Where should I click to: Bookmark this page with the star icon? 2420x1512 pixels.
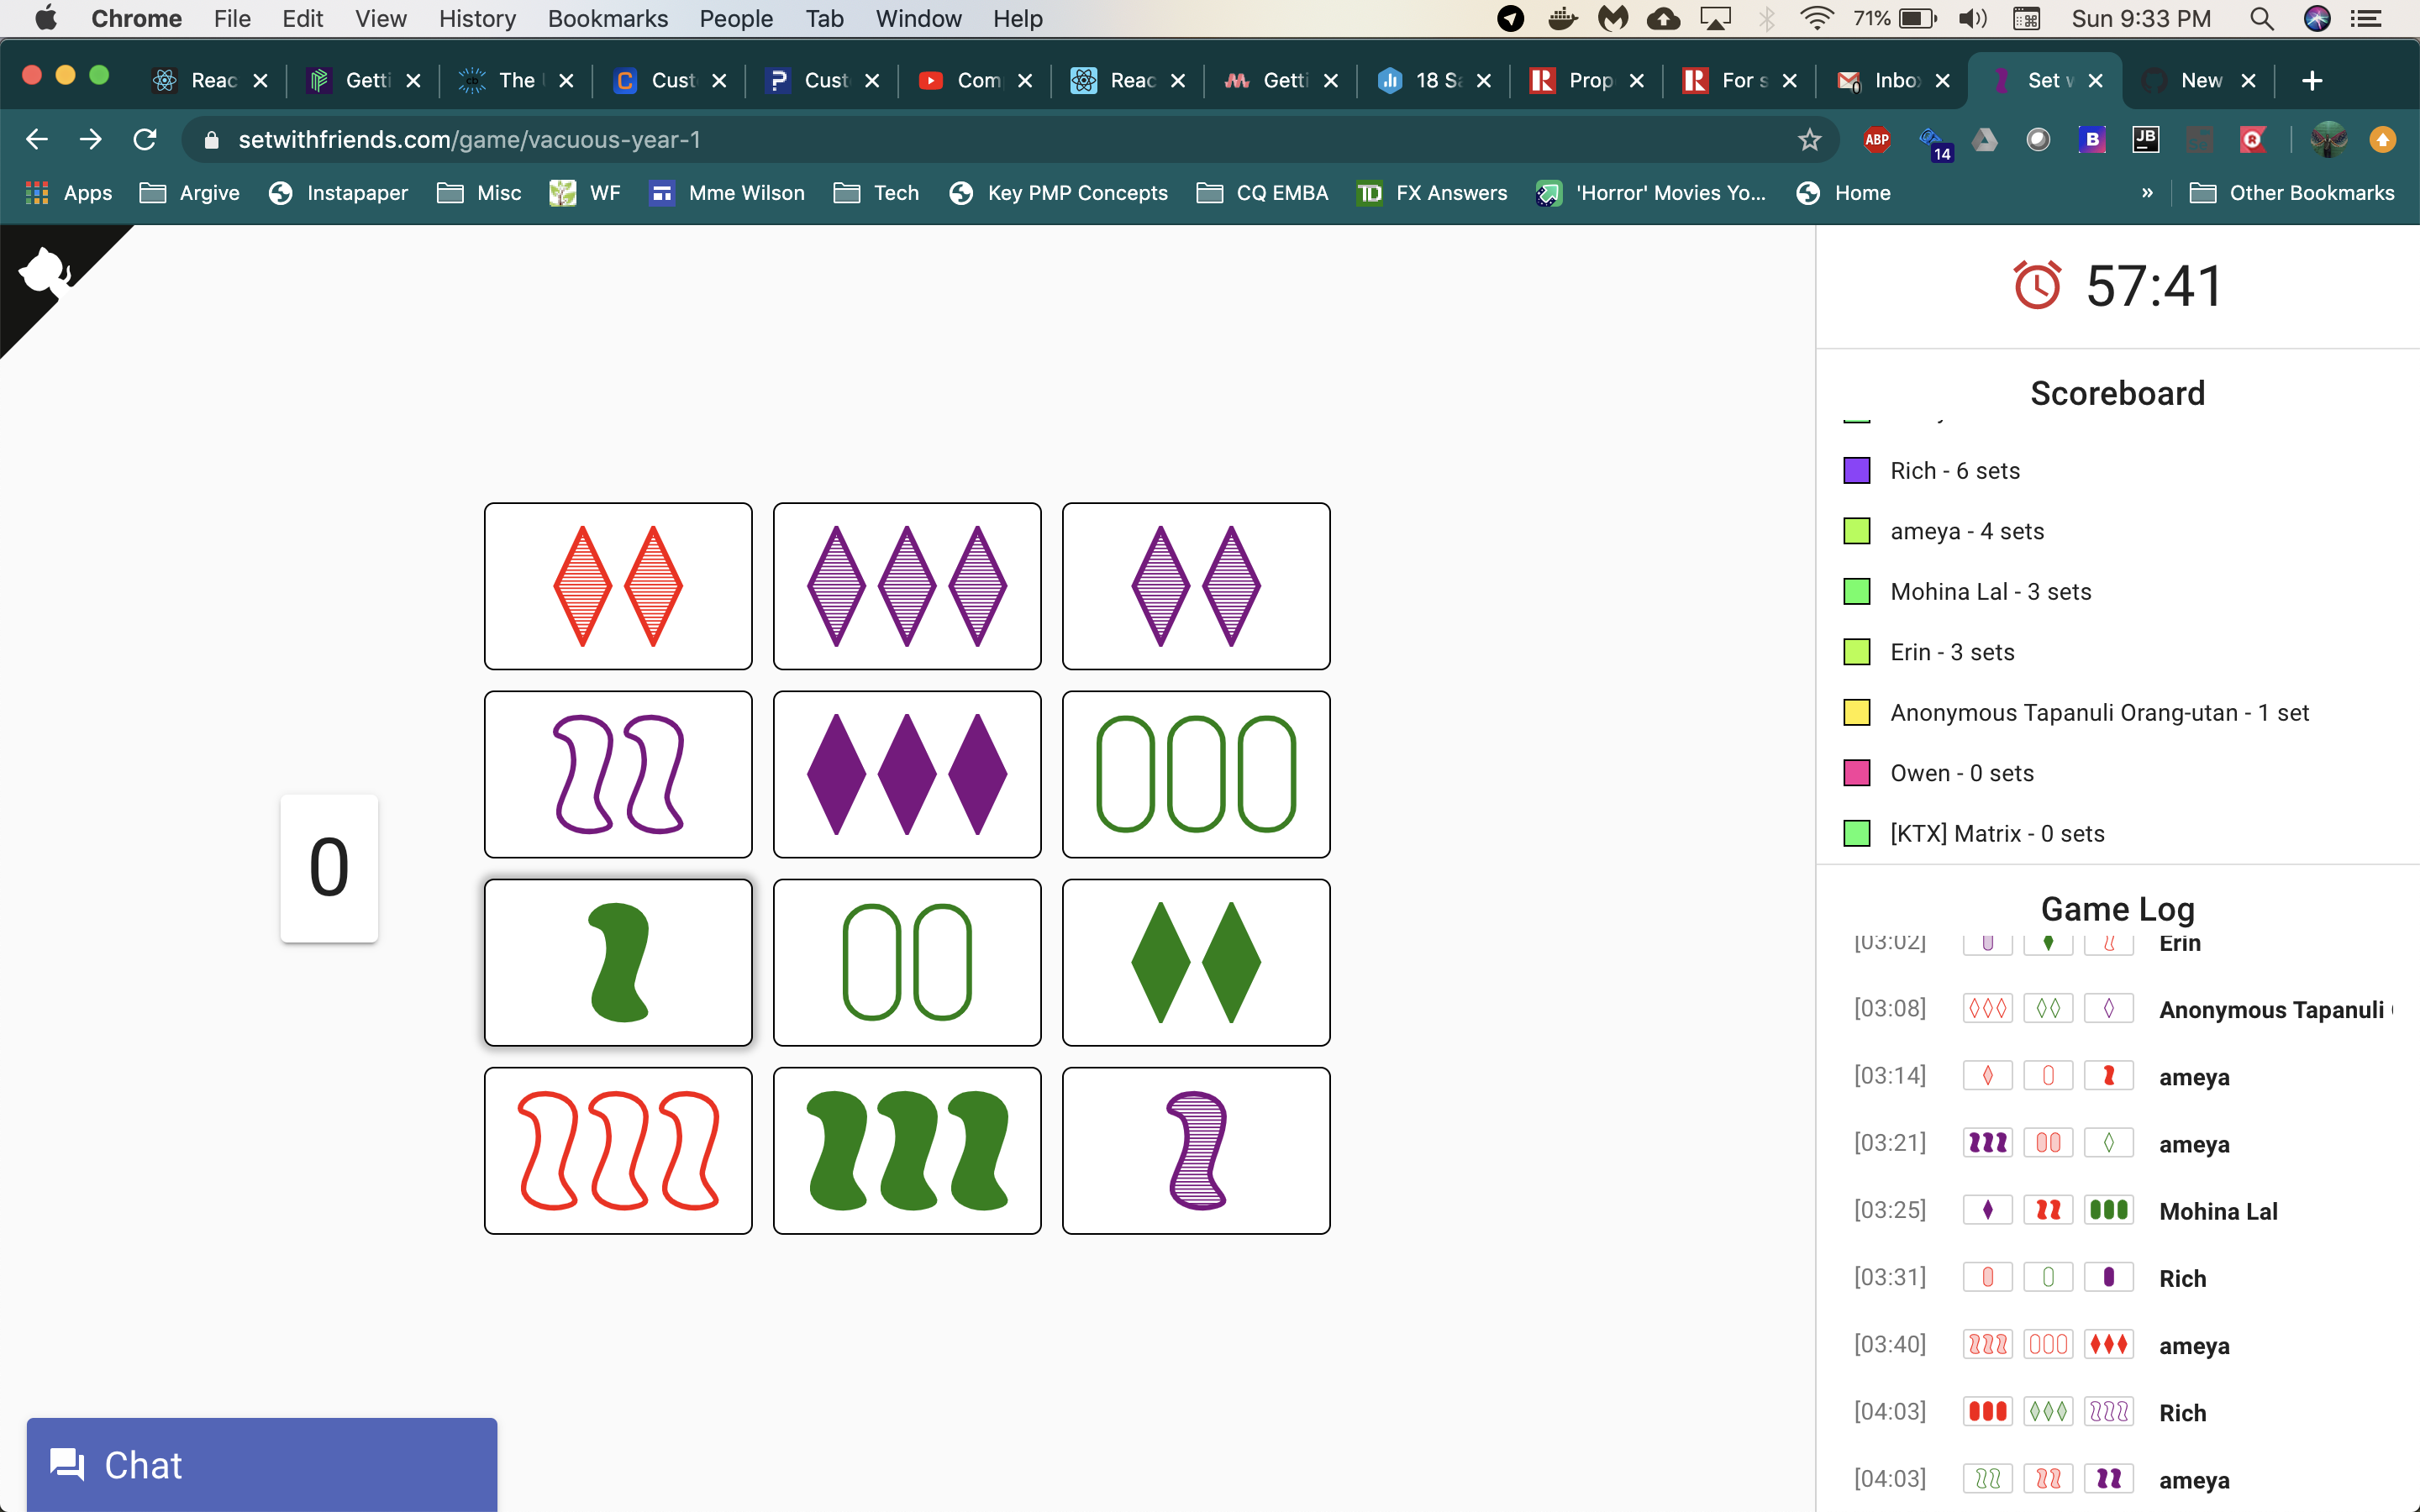tap(1809, 140)
